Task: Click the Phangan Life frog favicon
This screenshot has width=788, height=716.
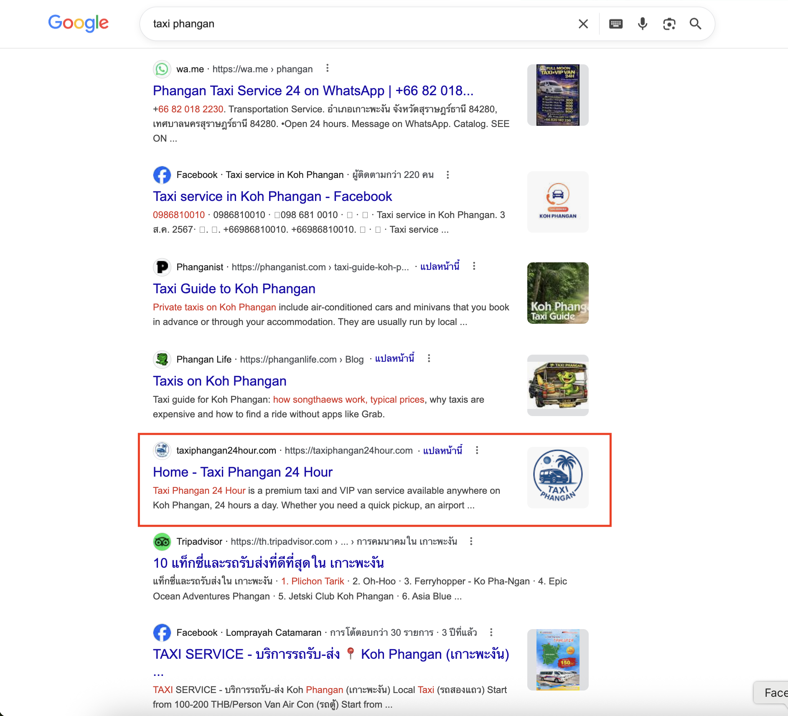Action: click(x=162, y=359)
